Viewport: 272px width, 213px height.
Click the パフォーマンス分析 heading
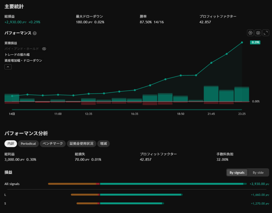26,133
